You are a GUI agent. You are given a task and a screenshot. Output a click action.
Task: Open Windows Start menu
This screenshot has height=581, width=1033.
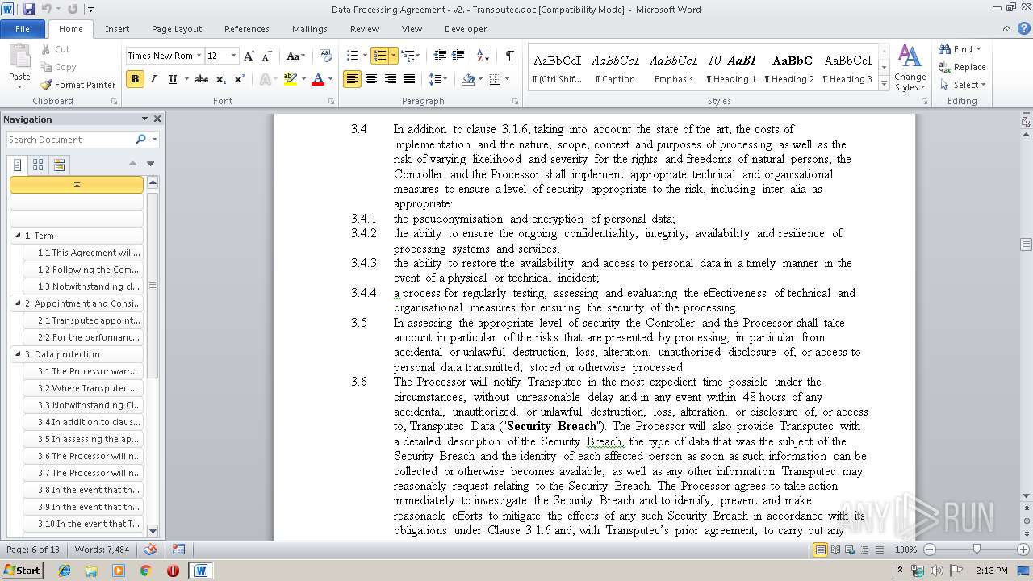tap(22, 571)
